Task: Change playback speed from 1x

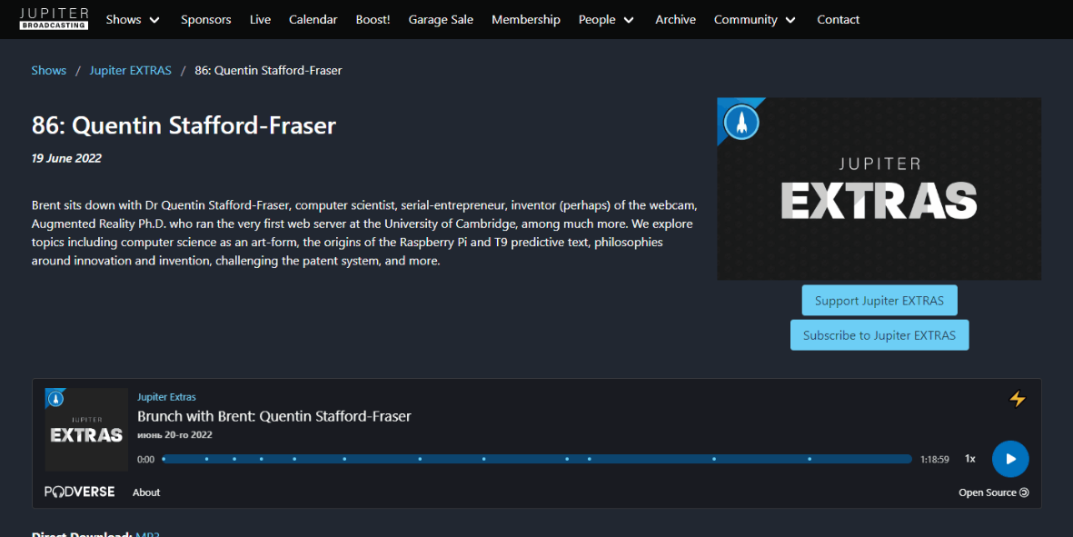Action: 969,459
